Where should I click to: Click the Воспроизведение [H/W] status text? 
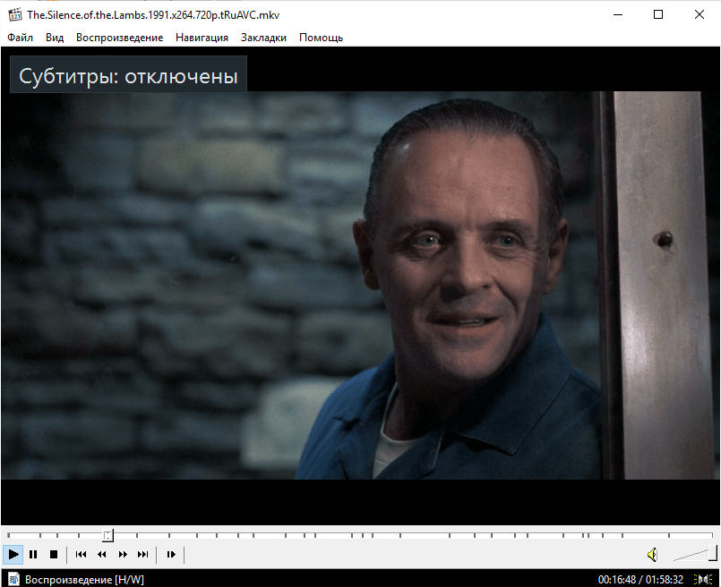84,580
